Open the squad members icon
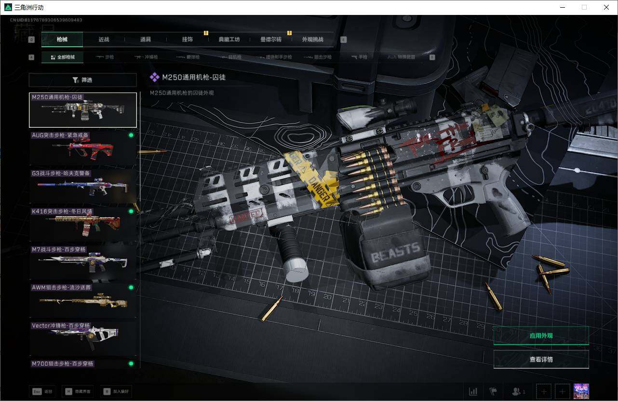Image resolution: width=618 pixels, height=401 pixels. click(519, 391)
